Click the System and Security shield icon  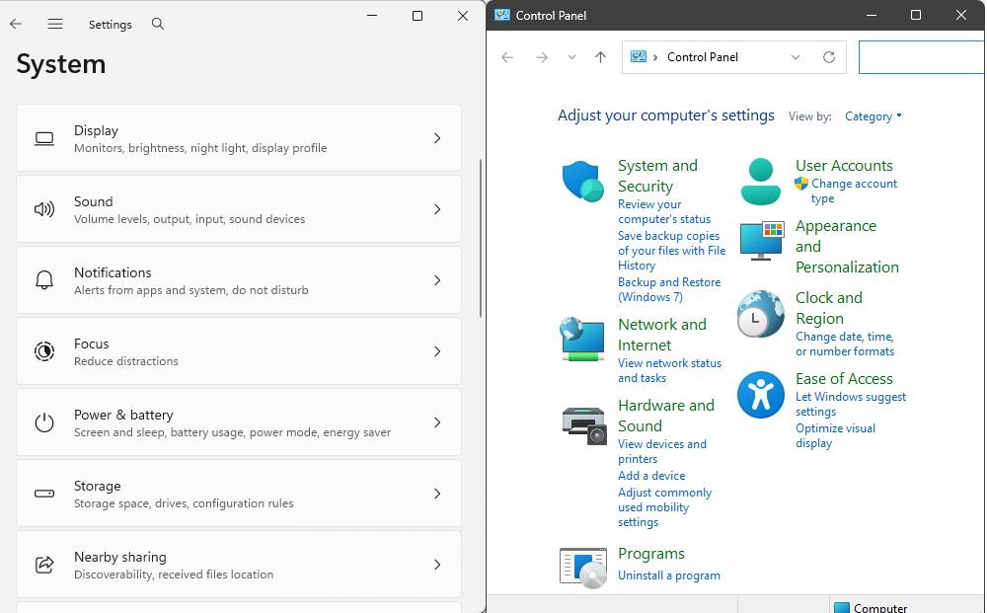582,182
